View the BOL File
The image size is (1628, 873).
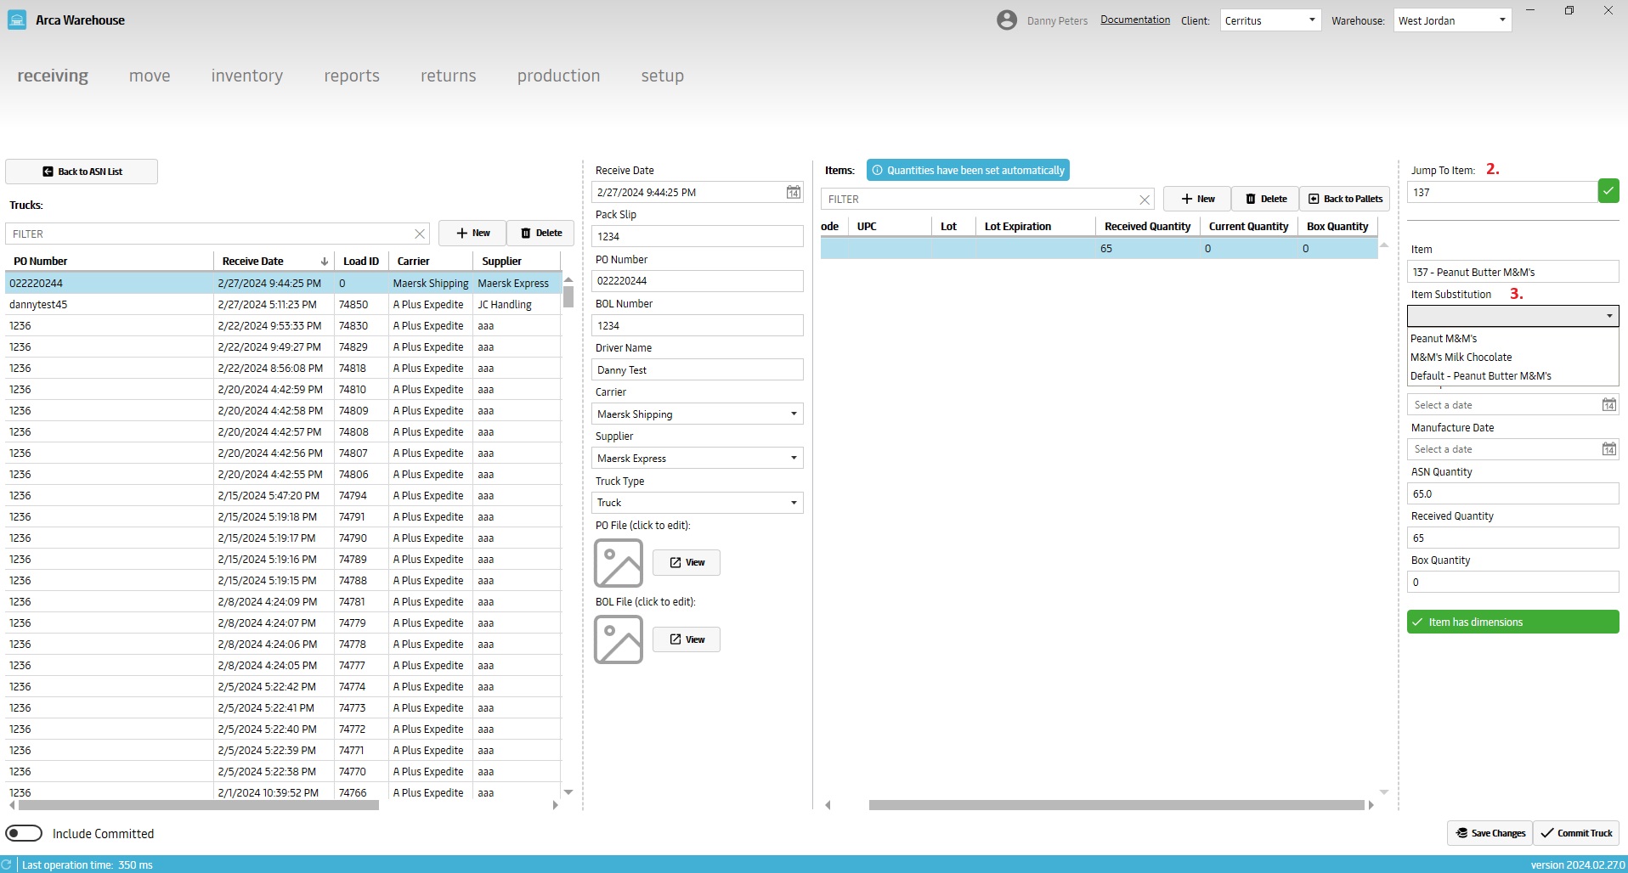pyautogui.click(x=687, y=639)
